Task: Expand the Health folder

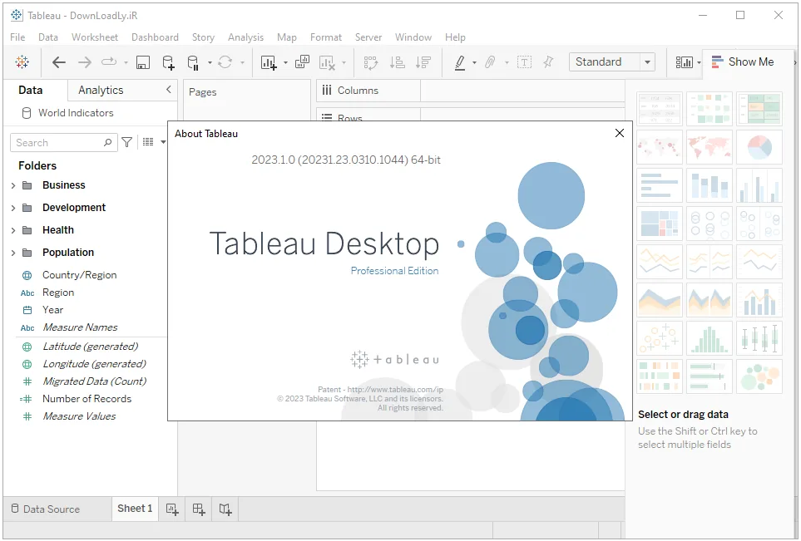Action: 13,231
